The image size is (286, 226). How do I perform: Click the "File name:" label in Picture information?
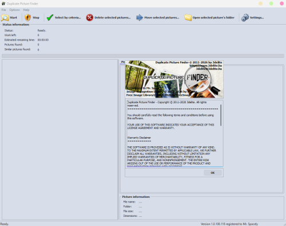pos(129,202)
